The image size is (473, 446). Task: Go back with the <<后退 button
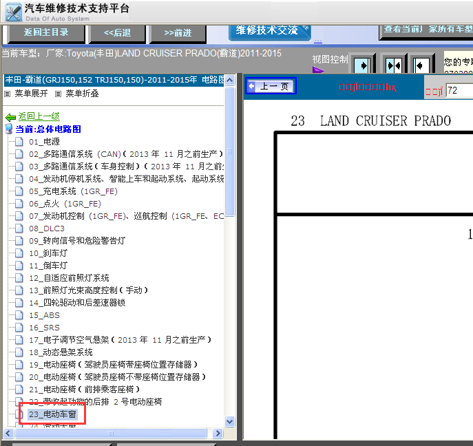click(117, 32)
